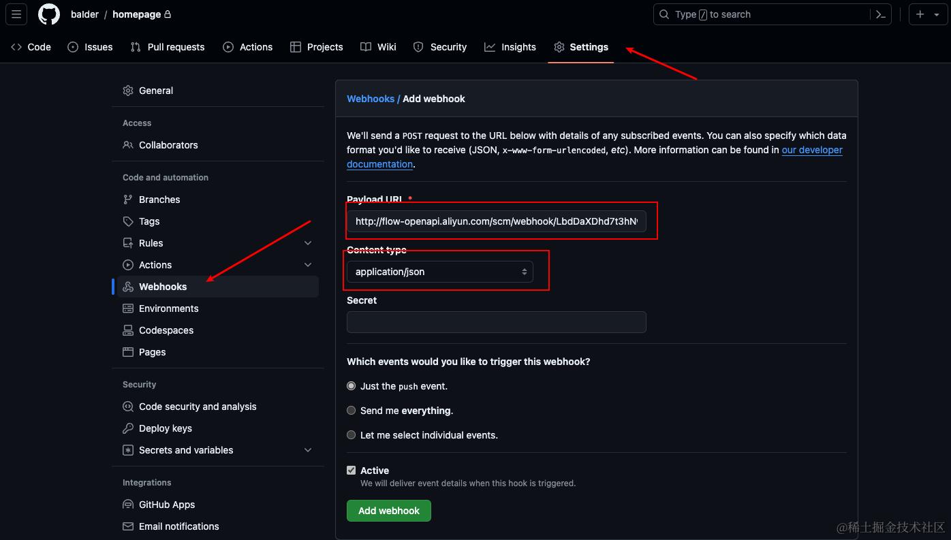Click the Issues circle-dot icon
This screenshot has width=951, height=540.
(x=73, y=47)
